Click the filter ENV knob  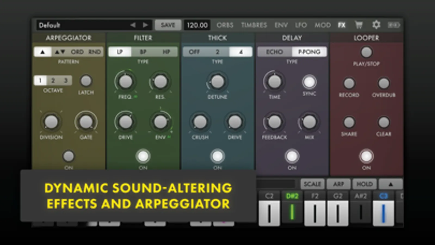[x=160, y=122]
